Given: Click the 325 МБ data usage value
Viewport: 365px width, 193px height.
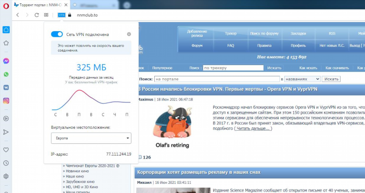Looking at the screenshot, I should (91, 68).
